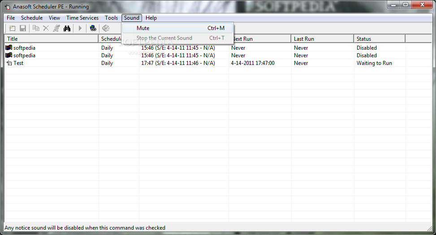The height and width of the screenshot is (235, 436).
Task: Click the 17:47 schedule time cell
Action: [178, 63]
